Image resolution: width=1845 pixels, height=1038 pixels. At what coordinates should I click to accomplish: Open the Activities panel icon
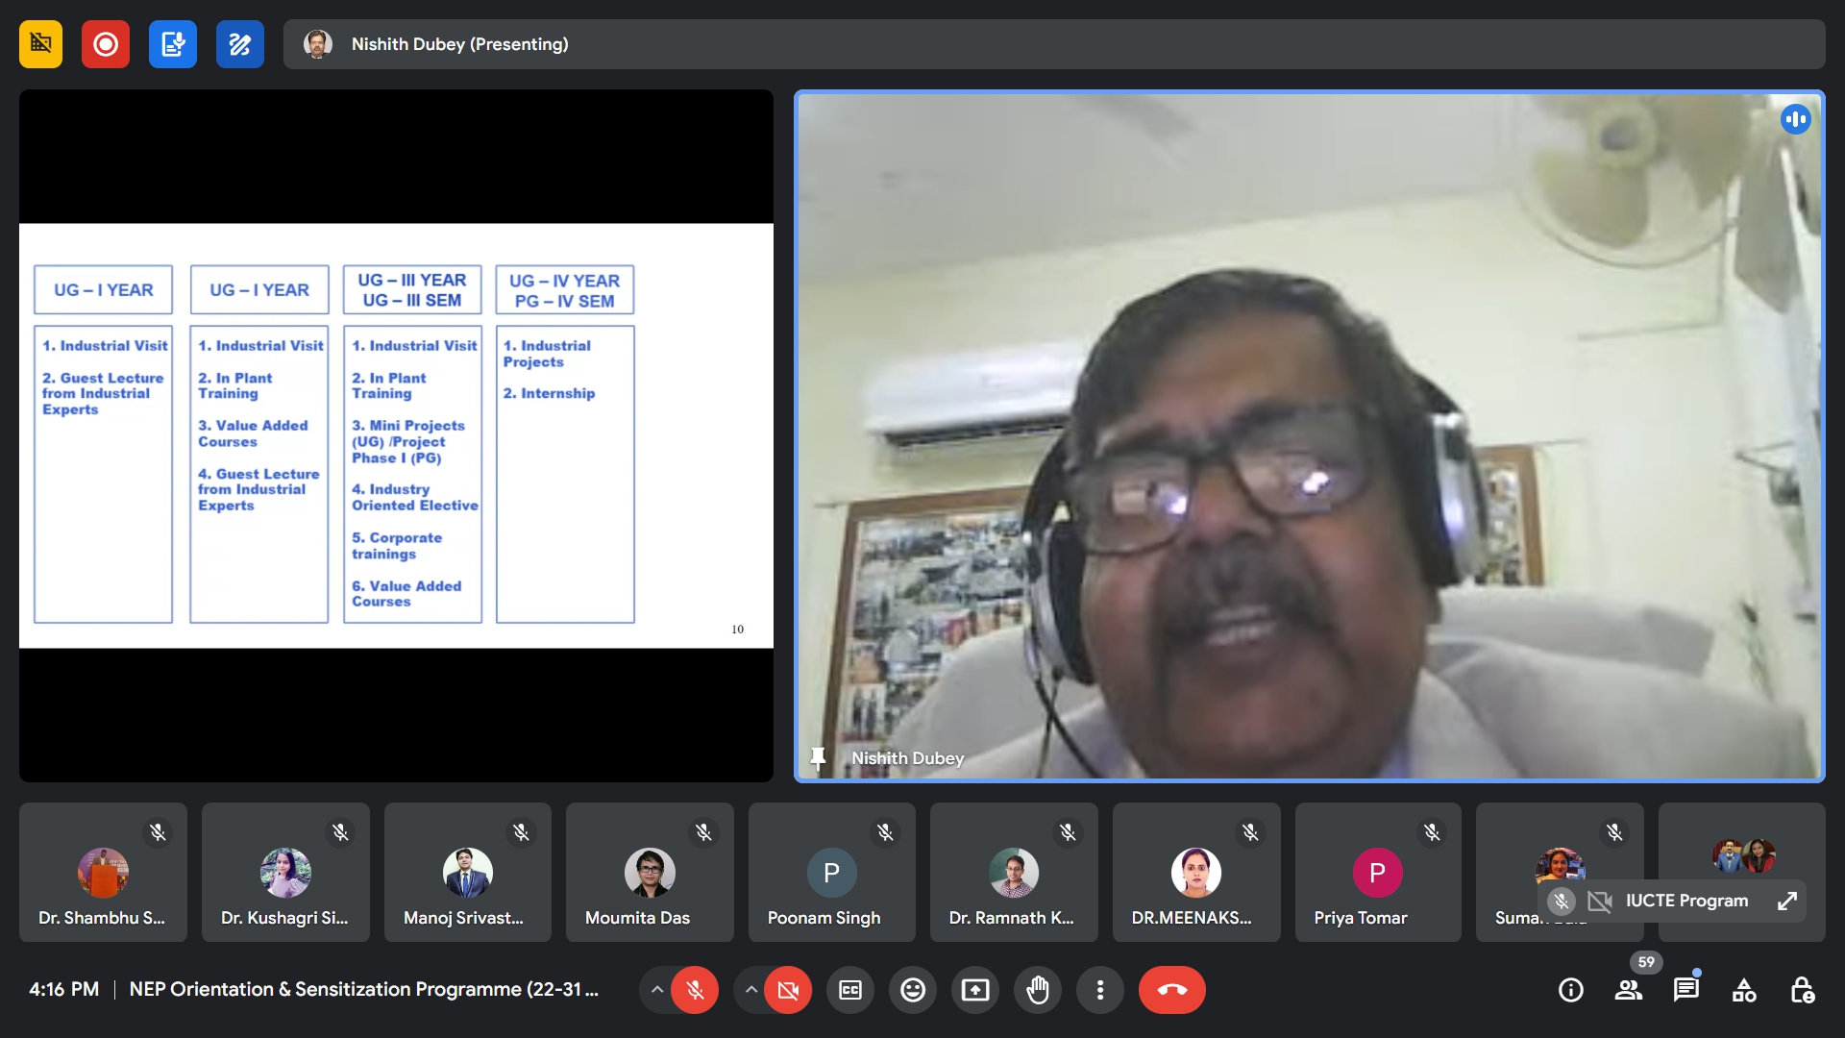click(1744, 990)
